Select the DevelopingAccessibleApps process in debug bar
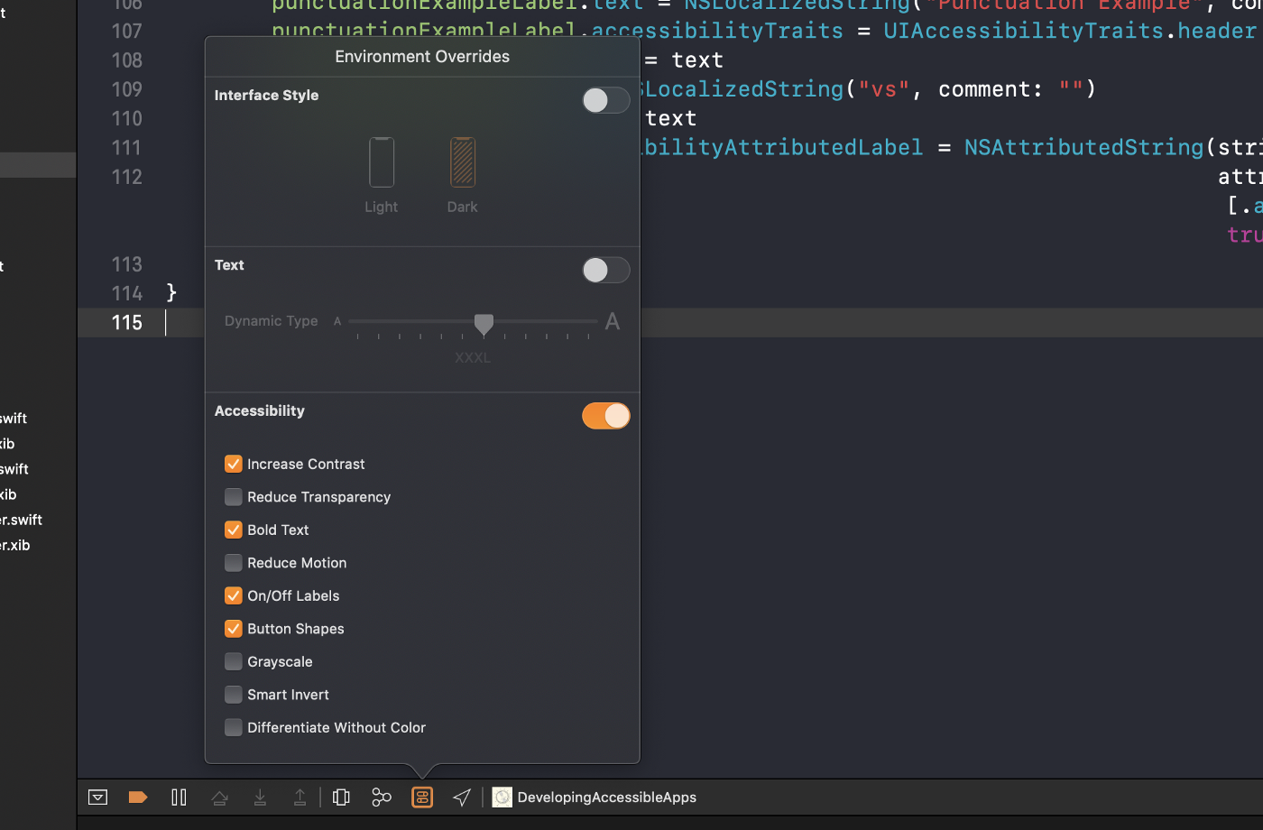Image resolution: width=1263 pixels, height=830 pixels. 595,798
